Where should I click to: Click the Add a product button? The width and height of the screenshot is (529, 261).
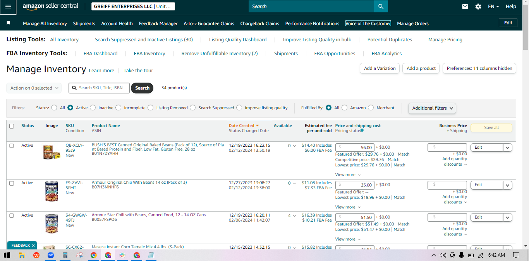click(421, 68)
